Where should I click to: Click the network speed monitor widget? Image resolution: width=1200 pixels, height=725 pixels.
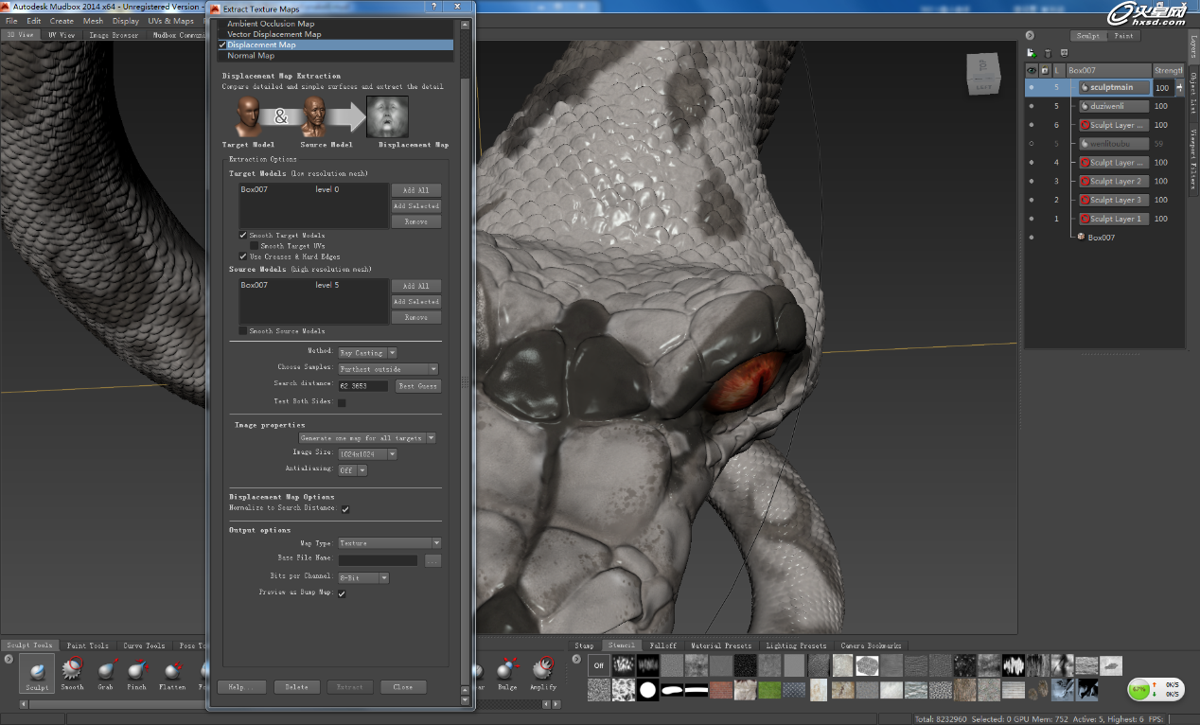[x=1156, y=689]
